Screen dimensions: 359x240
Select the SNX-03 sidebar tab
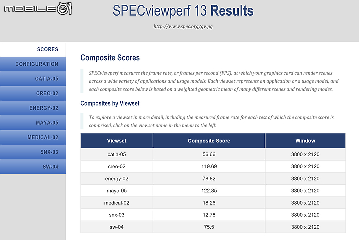pos(33,152)
